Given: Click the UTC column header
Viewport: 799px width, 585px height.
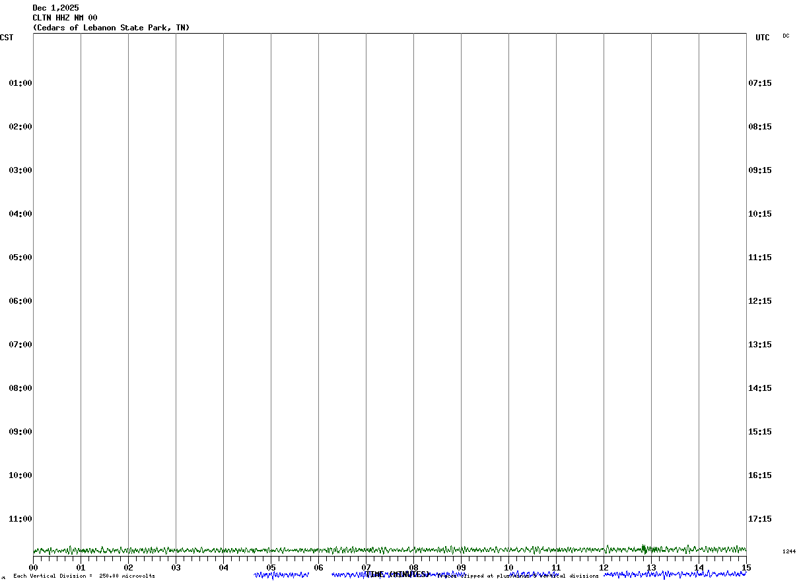Looking at the screenshot, I should pyautogui.click(x=763, y=38).
